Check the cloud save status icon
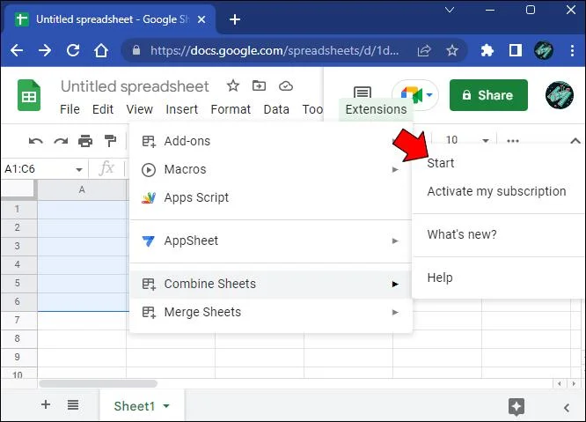586x422 pixels. pos(286,86)
